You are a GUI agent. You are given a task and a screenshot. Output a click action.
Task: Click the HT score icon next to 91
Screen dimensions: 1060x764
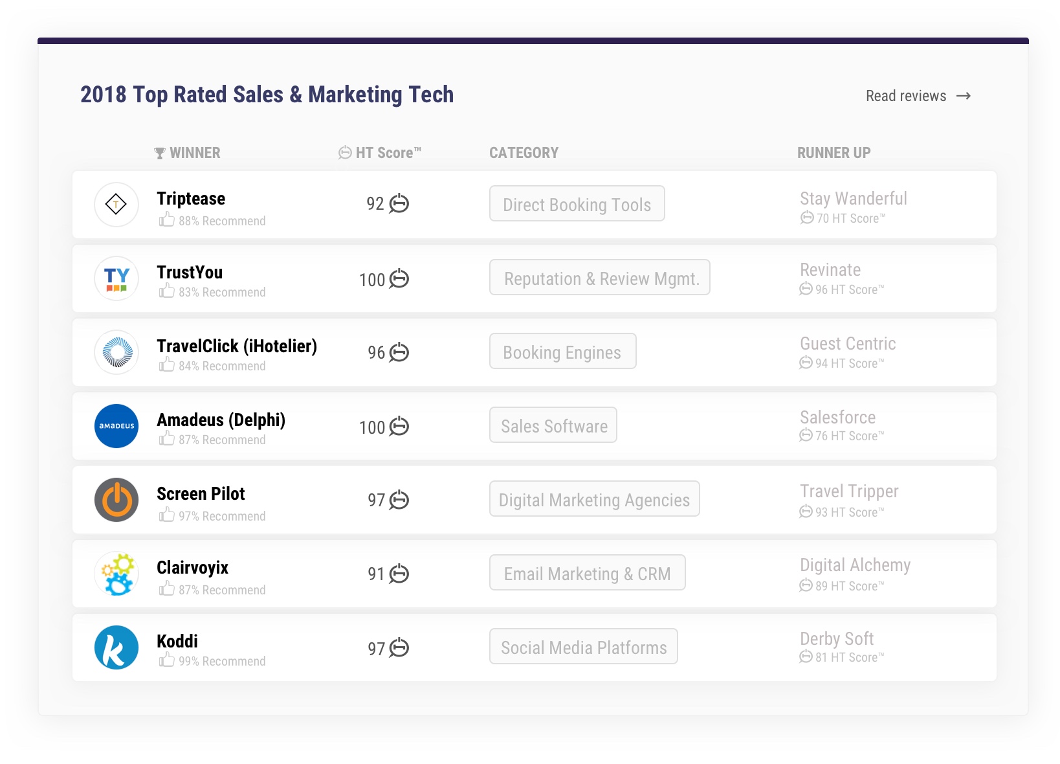tap(399, 574)
